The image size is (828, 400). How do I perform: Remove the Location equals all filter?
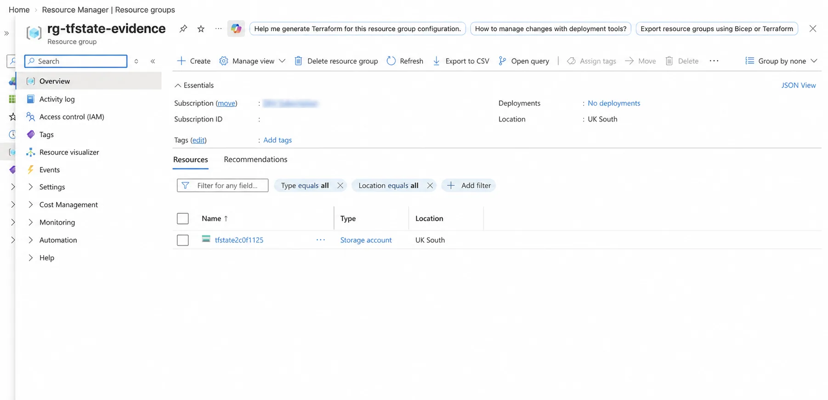(x=430, y=185)
